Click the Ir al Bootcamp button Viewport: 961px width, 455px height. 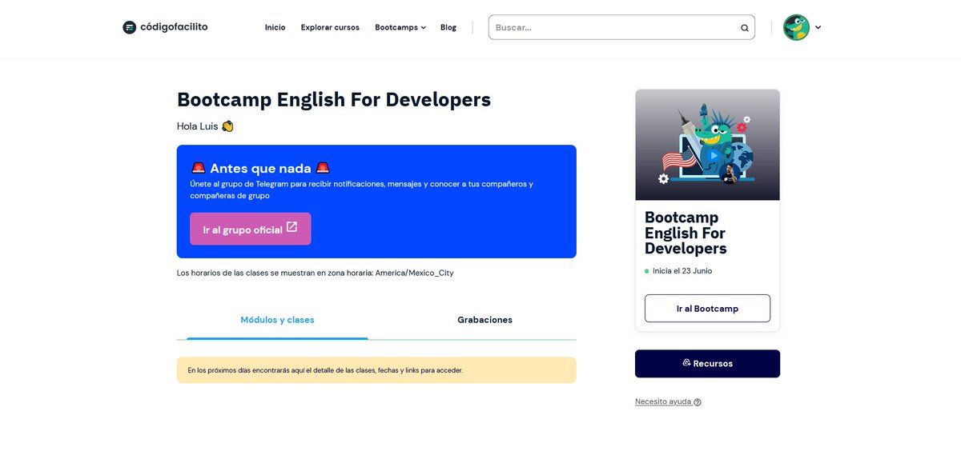(x=707, y=309)
